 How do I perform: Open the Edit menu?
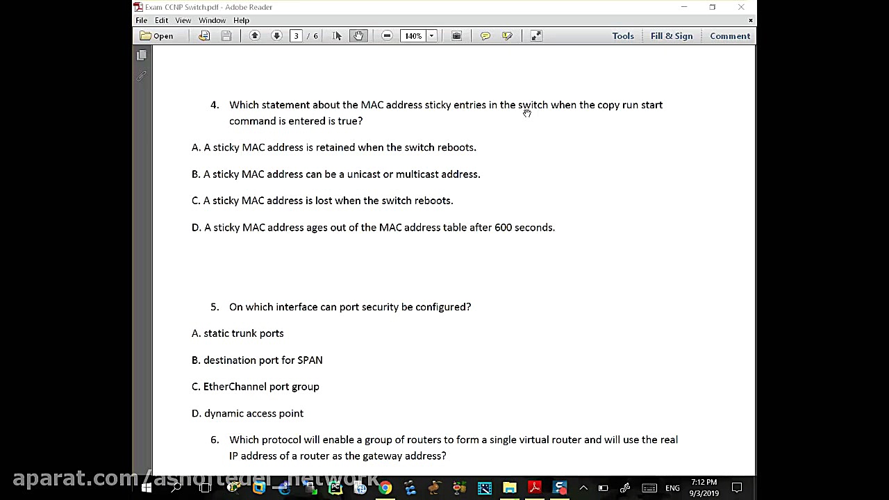(161, 20)
